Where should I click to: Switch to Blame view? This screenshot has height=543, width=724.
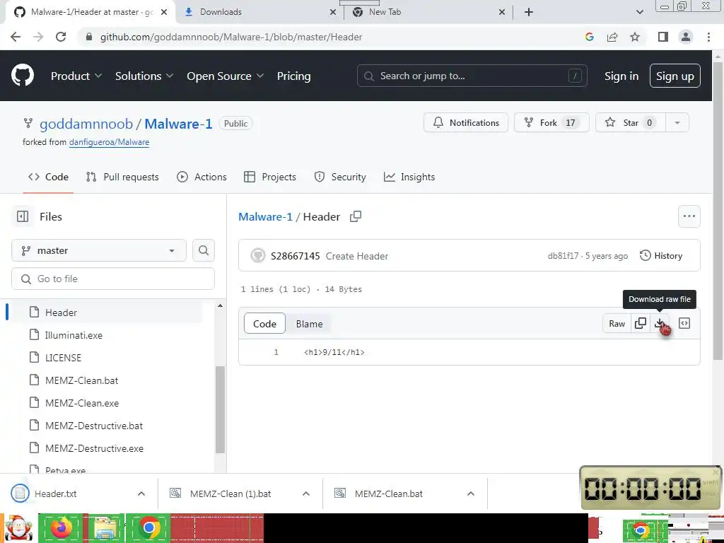(x=310, y=324)
